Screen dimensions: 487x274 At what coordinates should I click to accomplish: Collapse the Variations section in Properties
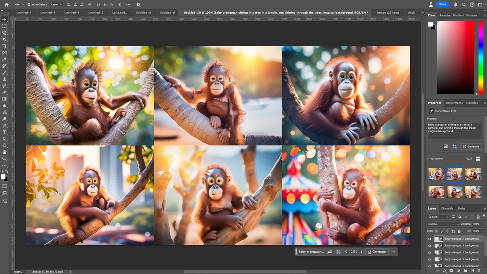point(428,158)
